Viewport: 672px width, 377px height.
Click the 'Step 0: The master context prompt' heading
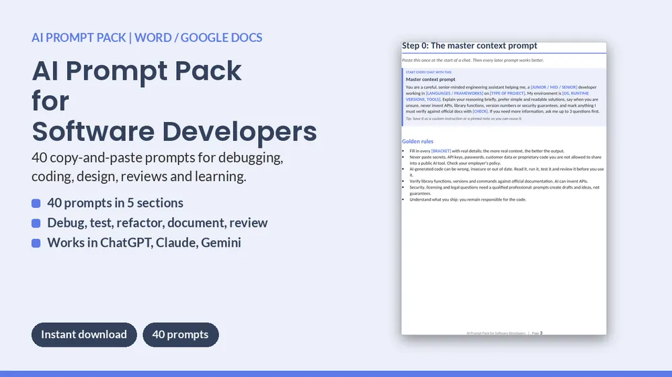[469, 46]
